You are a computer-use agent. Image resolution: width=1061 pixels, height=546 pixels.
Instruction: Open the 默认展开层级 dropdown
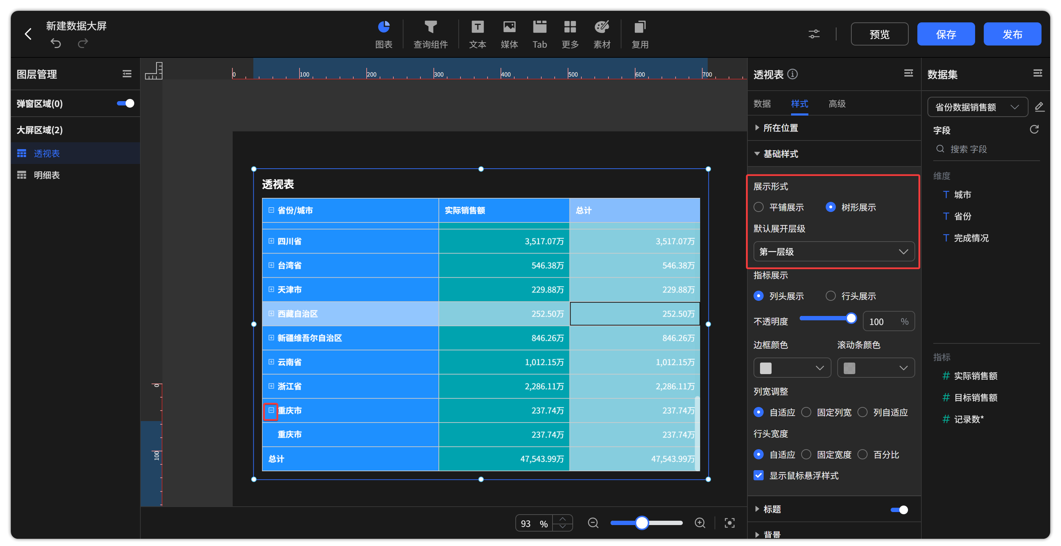tap(834, 251)
